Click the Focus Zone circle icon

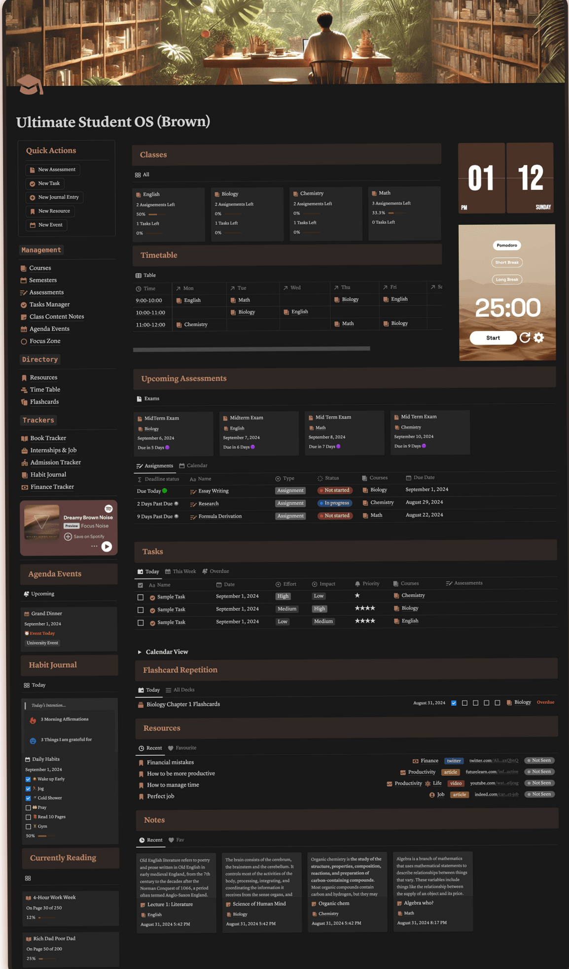click(24, 341)
